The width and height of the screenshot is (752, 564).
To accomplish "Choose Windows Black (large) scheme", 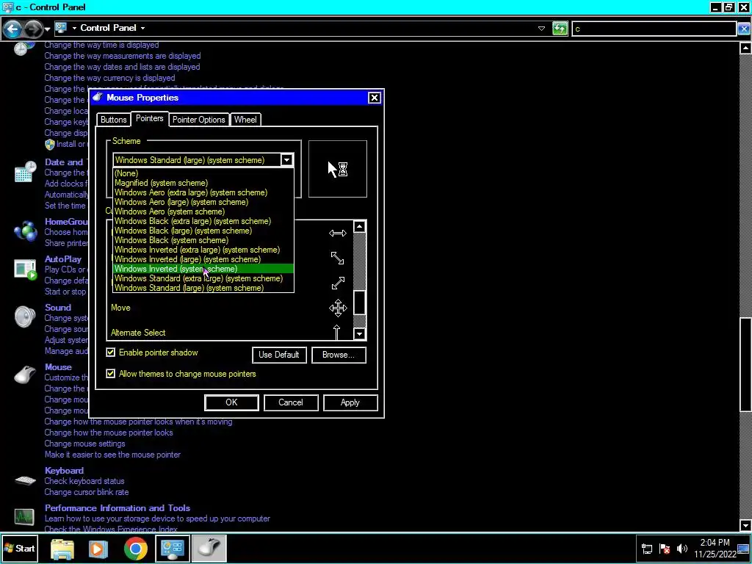I will pyautogui.click(x=203, y=231).
